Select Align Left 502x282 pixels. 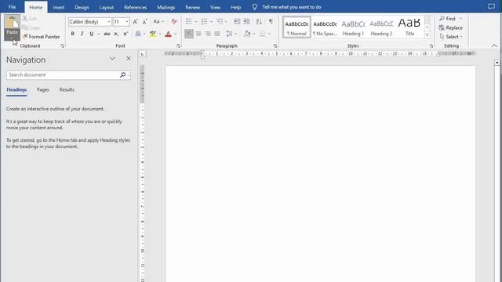(189, 34)
